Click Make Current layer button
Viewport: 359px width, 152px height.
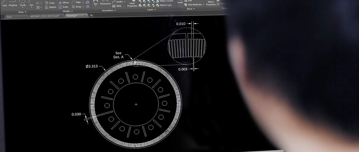[164, 1]
